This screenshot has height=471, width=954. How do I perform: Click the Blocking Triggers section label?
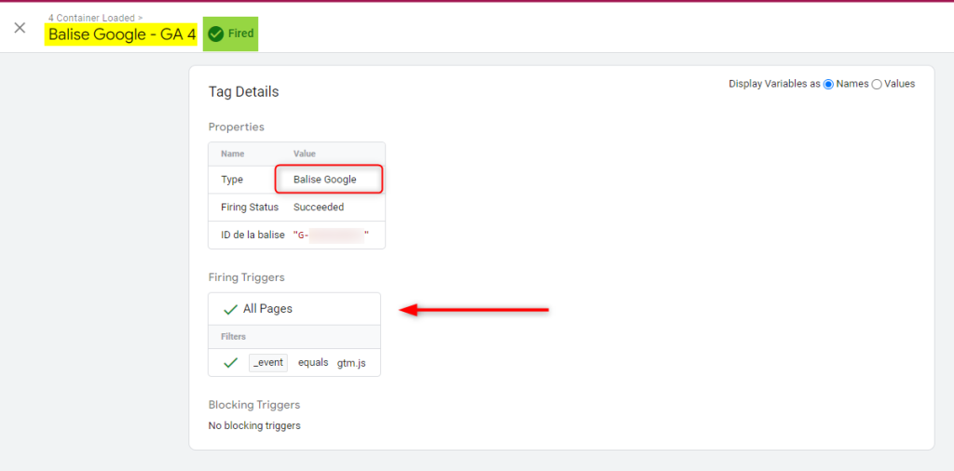(254, 405)
